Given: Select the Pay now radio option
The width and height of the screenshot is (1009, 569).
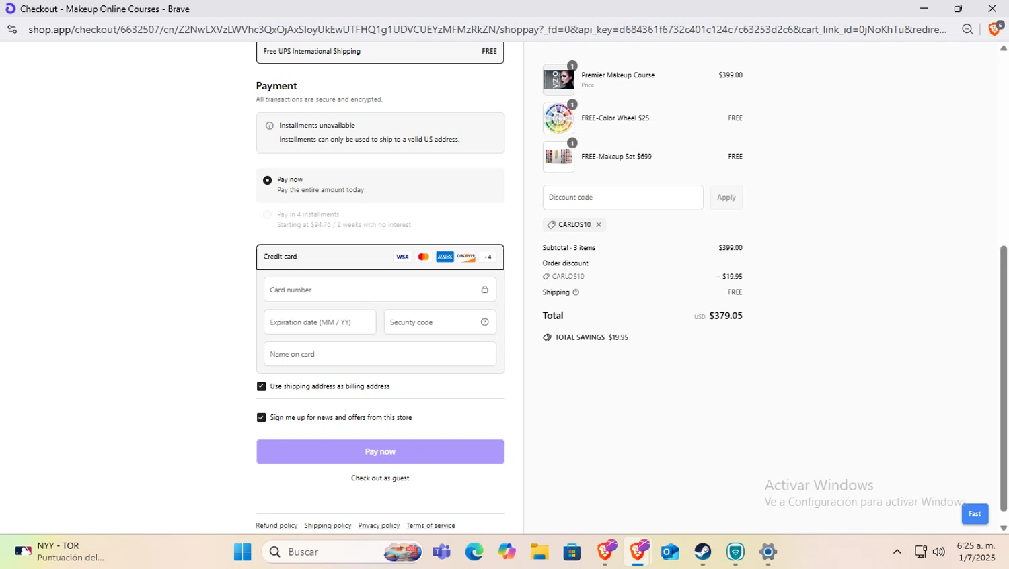Looking at the screenshot, I should click(x=268, y=180).
